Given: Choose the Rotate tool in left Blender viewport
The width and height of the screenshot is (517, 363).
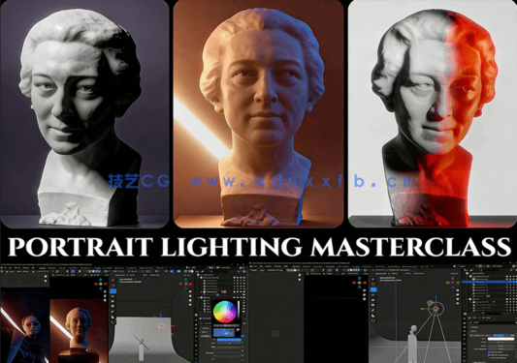Looking at the screenshot, I should (113, 296).
